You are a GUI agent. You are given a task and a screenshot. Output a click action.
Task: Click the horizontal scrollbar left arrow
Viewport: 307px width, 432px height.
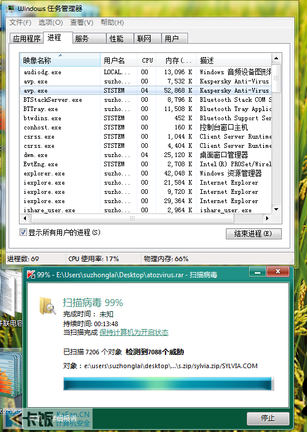pos(25,218)
